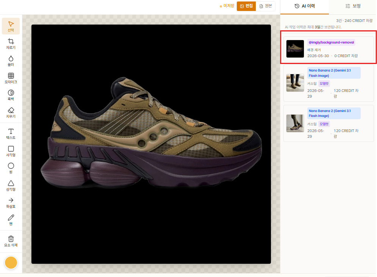Activate the 자르기 crop tool
The height and width of the screenshot is (277, 377).
pos(11,44)
